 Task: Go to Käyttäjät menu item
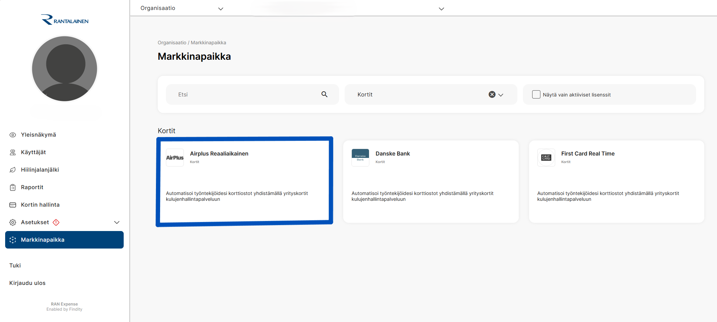pyautogui.click(x=64, y=152)
